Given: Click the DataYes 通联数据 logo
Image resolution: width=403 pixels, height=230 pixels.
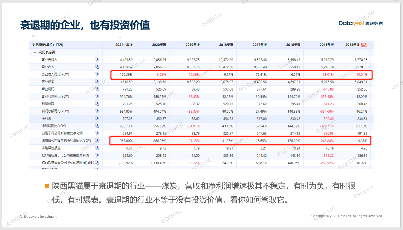Looking at the screenshot, I should coord(360,24).
